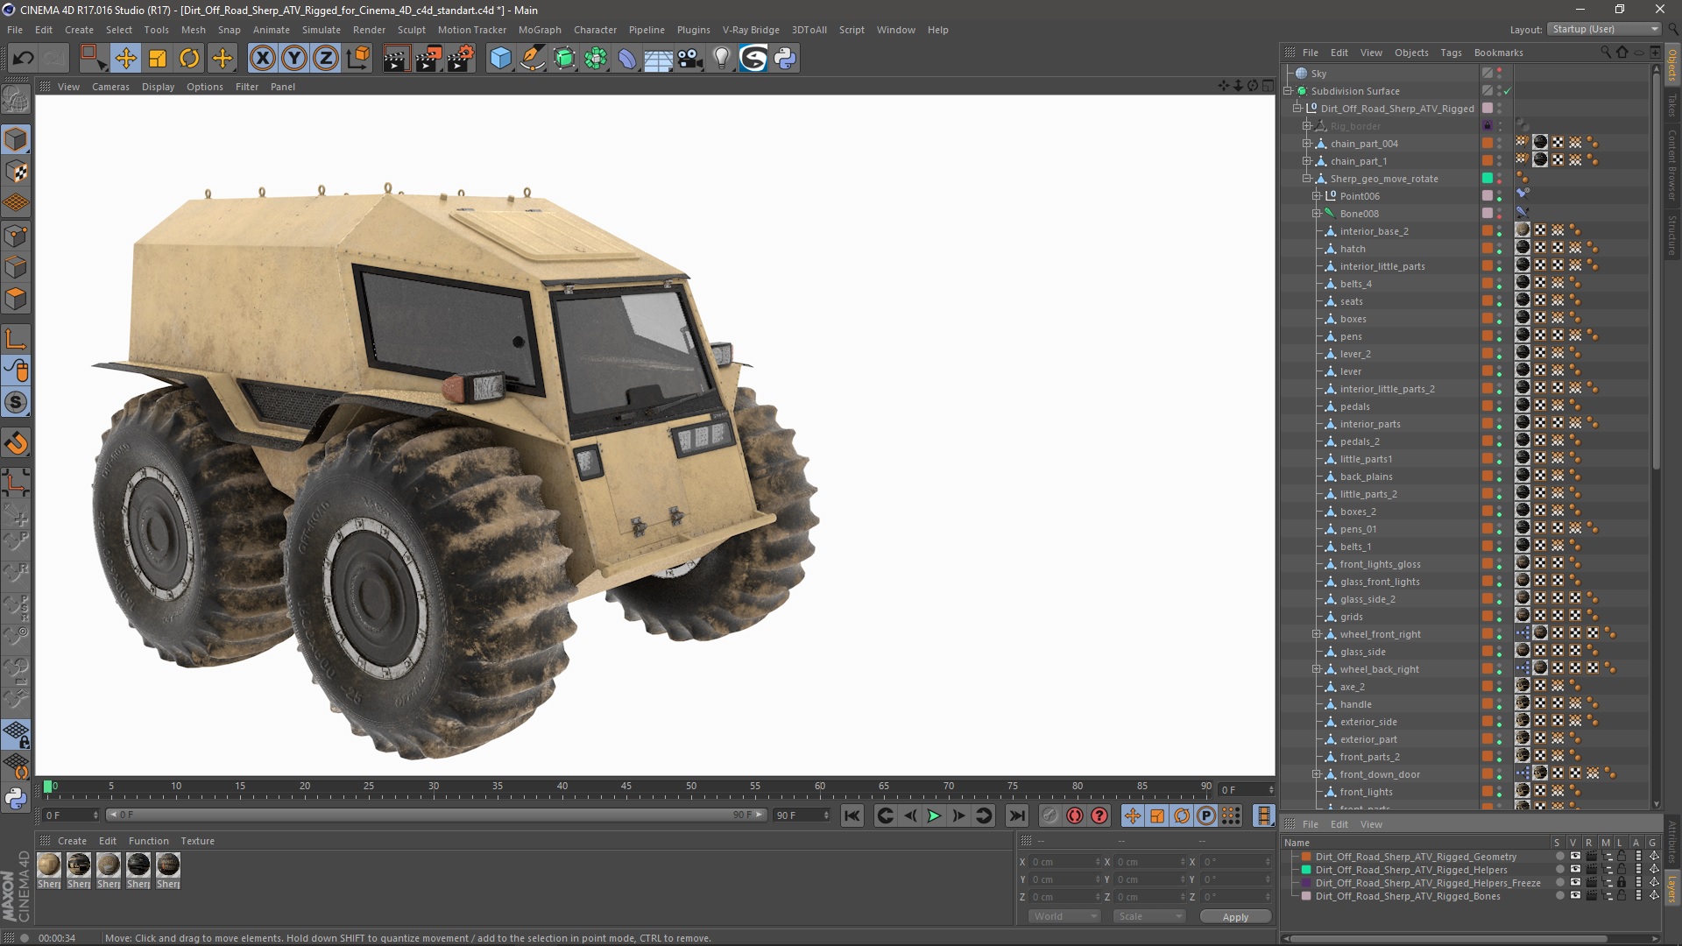Open viewport Cameras menu

[x=110, y=87]
